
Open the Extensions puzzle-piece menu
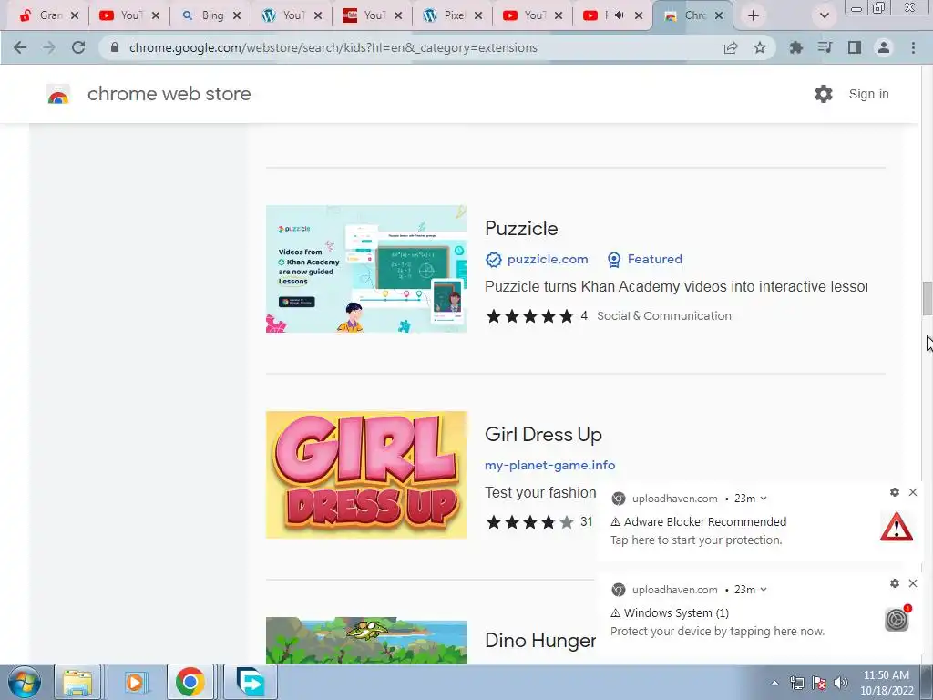(795, 47)
